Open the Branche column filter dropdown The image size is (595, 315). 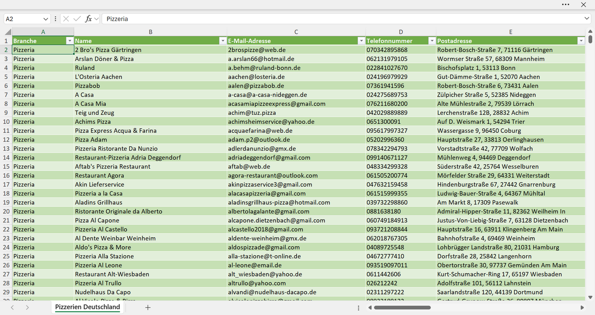click(69, 41)
